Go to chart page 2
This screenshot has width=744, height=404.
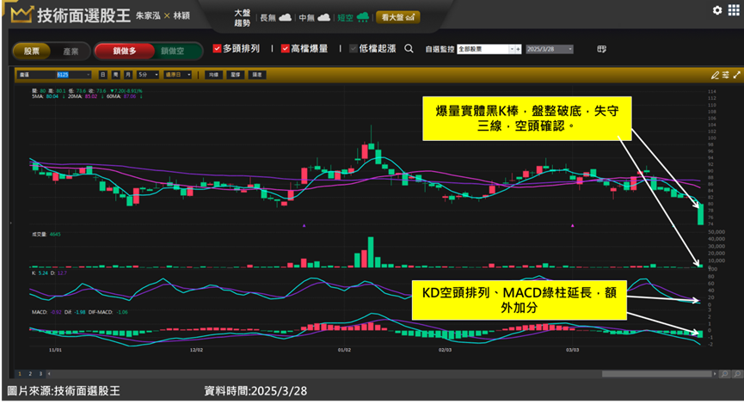tap(30, 374)
